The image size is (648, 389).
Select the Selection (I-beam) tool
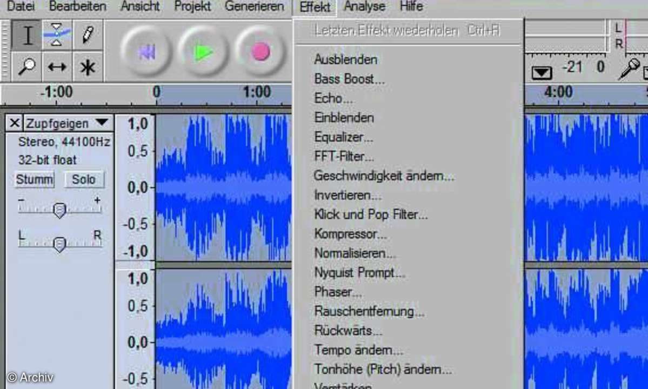point(26,35)
